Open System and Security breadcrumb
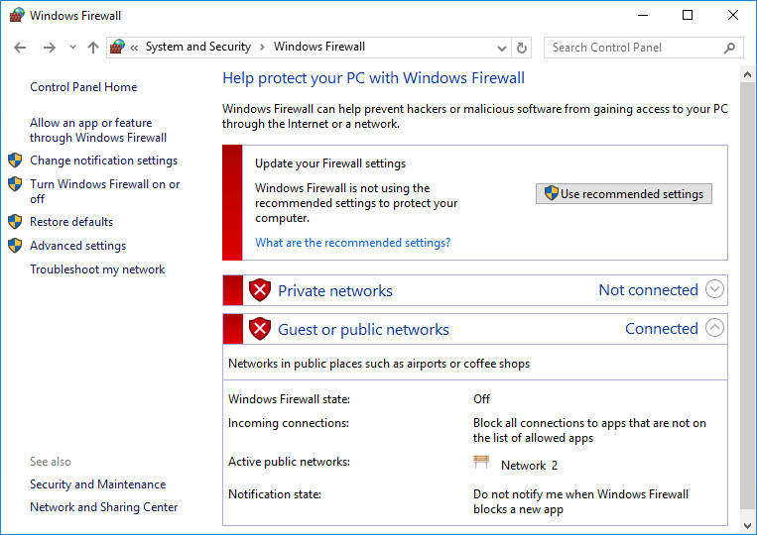This screenshot has width=757, height=535. (x=198, y=47)
